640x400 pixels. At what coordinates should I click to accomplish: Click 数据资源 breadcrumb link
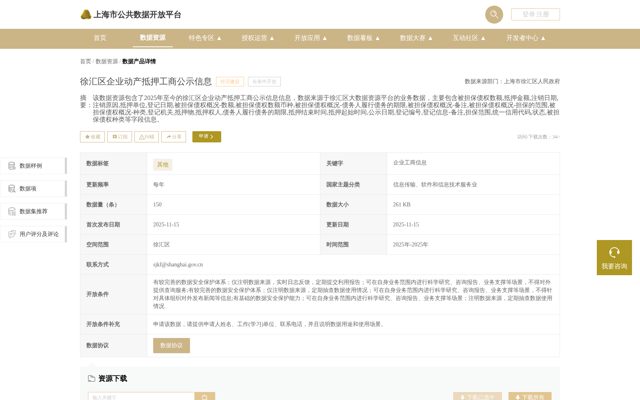107,61
